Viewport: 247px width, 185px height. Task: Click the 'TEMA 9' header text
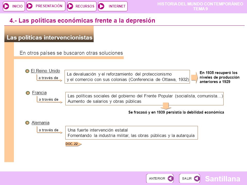point(200,9)
